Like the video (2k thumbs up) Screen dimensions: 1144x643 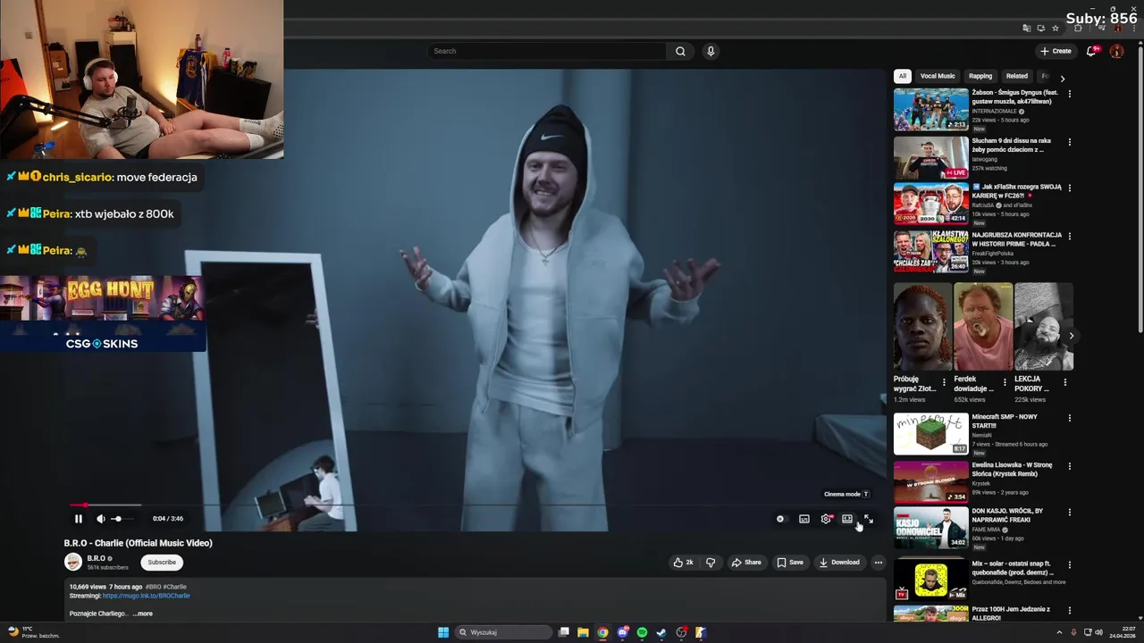684,563
